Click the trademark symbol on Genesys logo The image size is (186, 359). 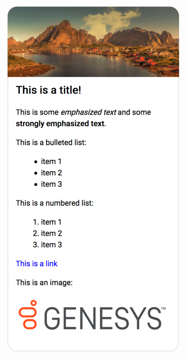click(163, 309)
